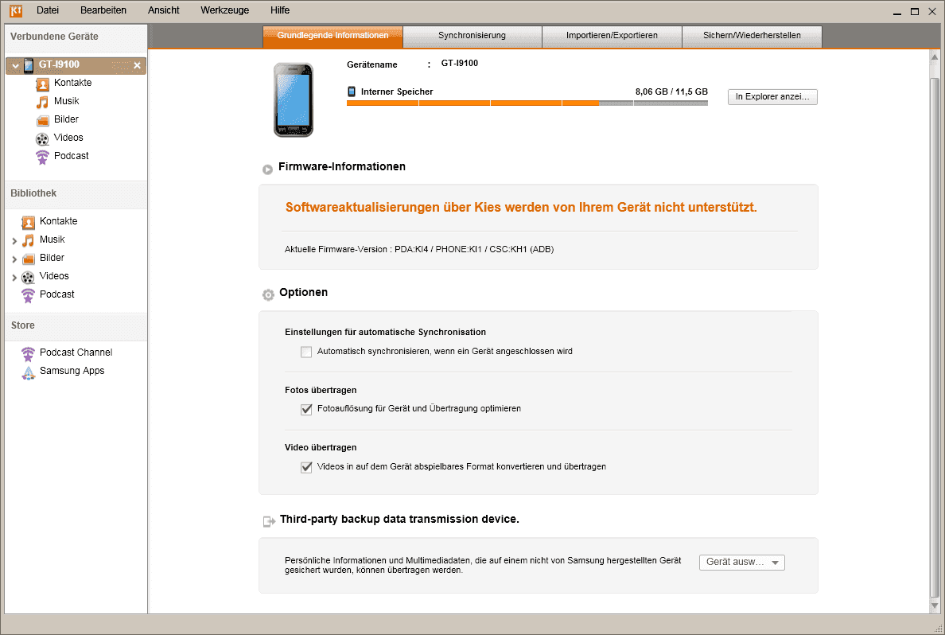Switch to Importieren/Exportieren tab

pyautogui.click(x=612, y=36)
